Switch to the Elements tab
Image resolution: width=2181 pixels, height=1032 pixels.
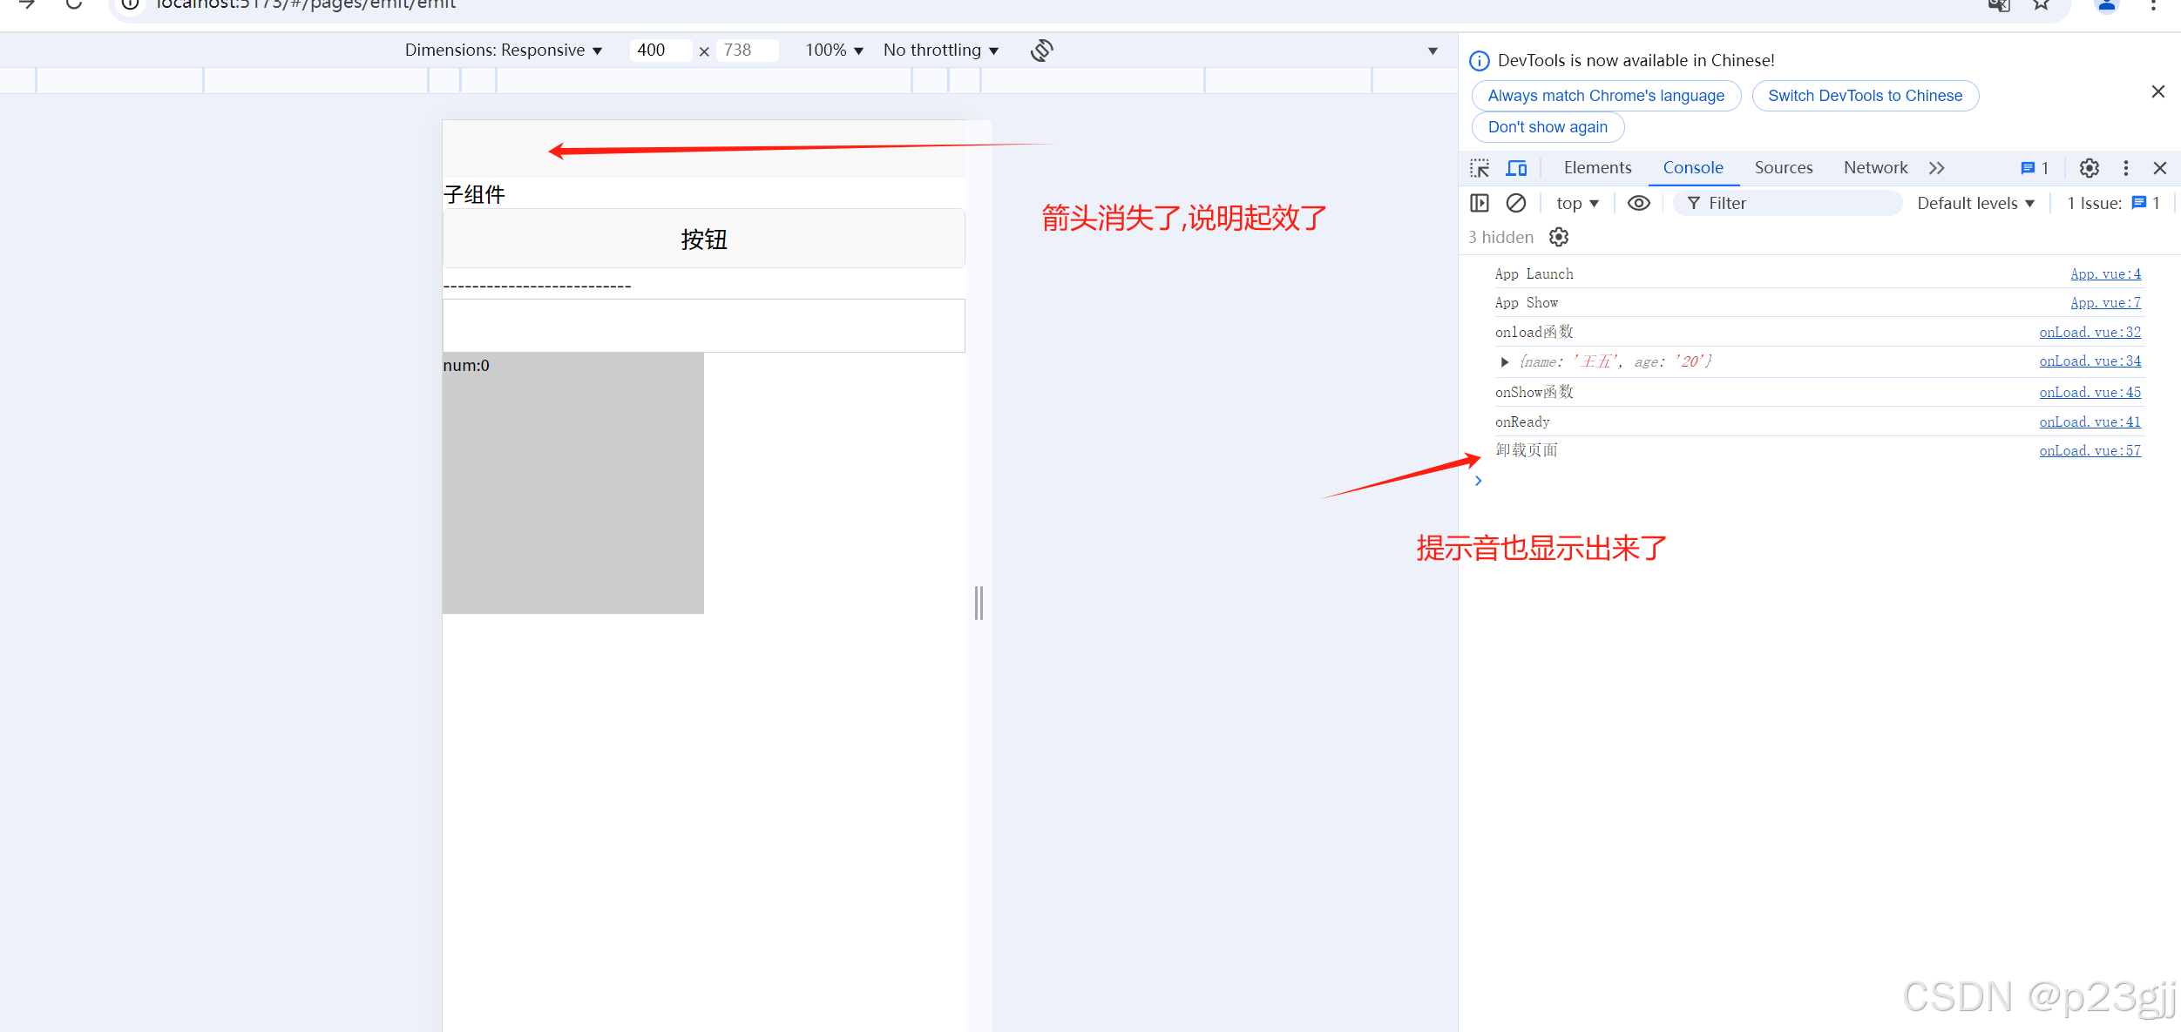click(x=1597, y=168)
